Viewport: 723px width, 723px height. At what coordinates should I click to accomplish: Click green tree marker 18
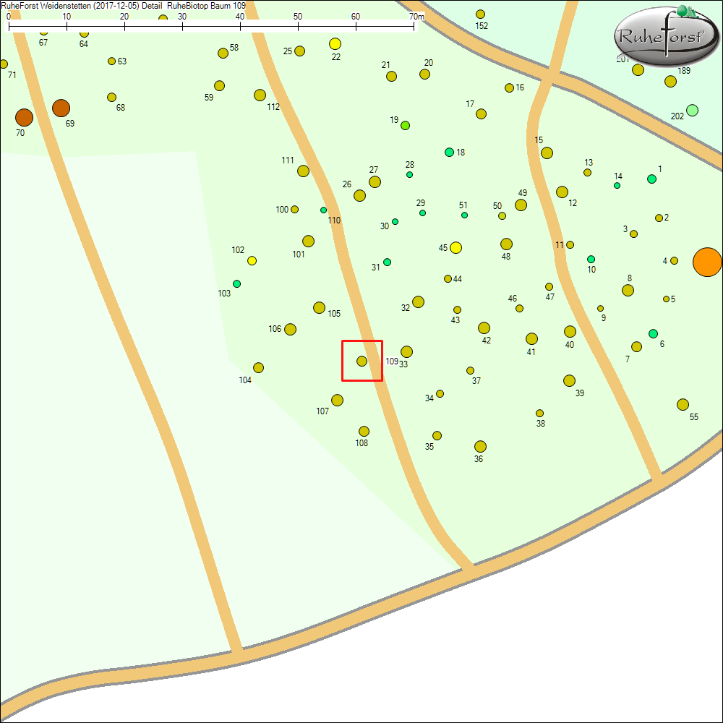click(x=449, y=152)
